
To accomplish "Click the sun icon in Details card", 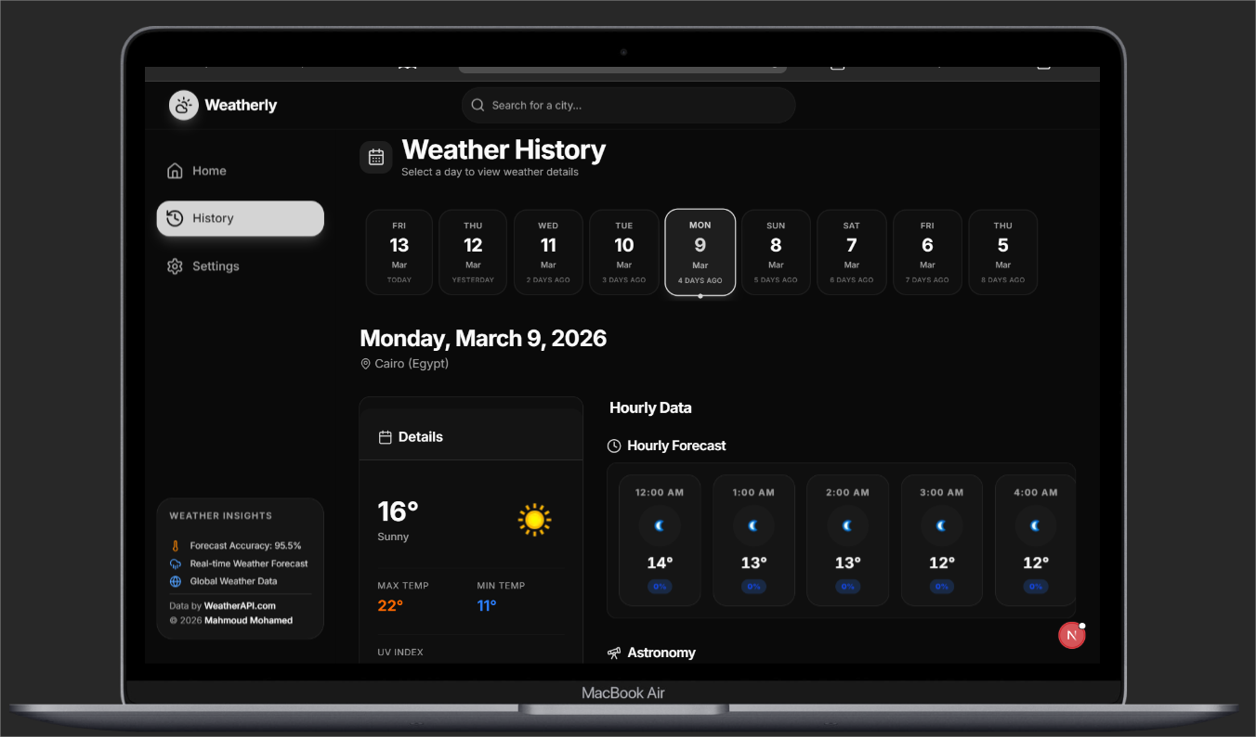I will (x=534, y=520).
